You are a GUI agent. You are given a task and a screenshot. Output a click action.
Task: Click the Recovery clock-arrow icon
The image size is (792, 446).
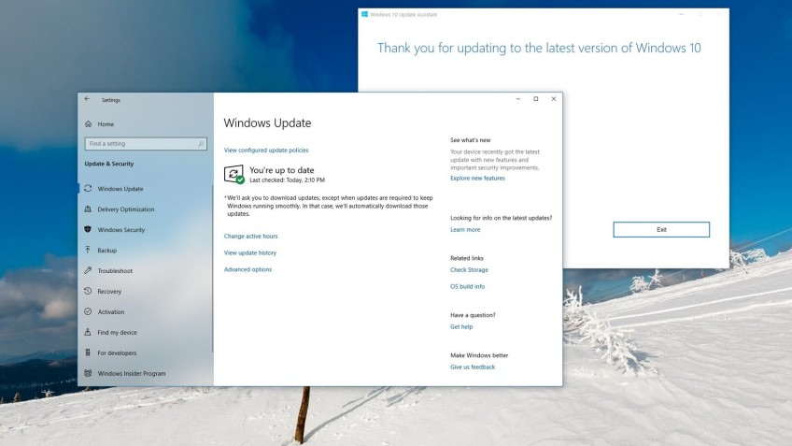point(88,291)
